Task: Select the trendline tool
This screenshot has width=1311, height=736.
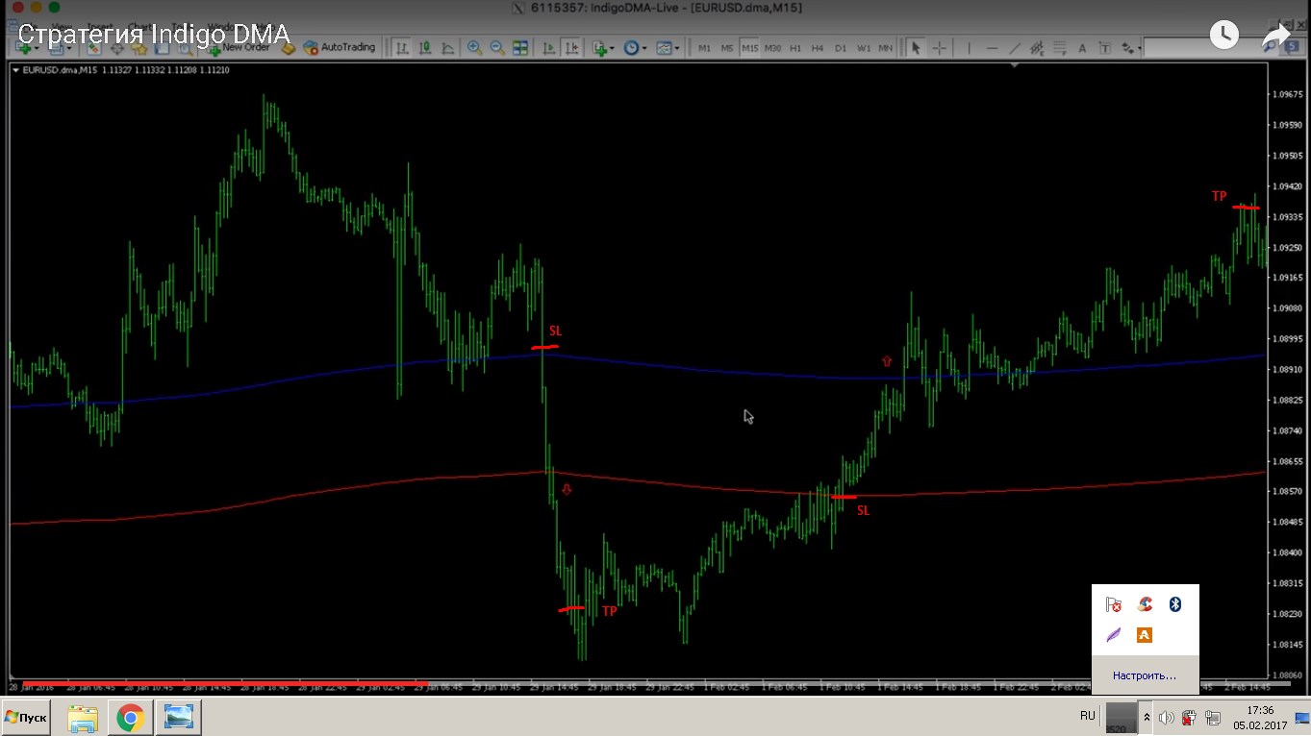Action: coord(1014,48)
